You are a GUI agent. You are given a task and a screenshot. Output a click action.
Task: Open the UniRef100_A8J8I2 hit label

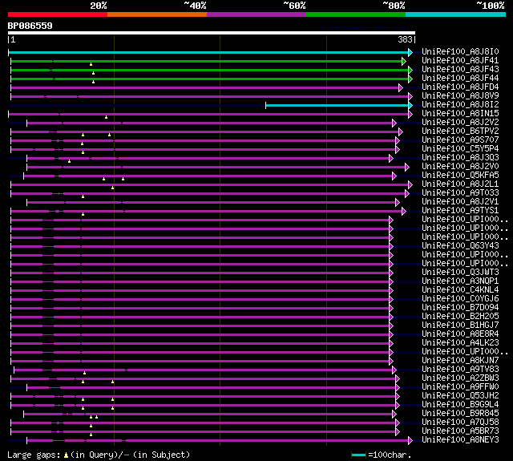coord(460,105)
